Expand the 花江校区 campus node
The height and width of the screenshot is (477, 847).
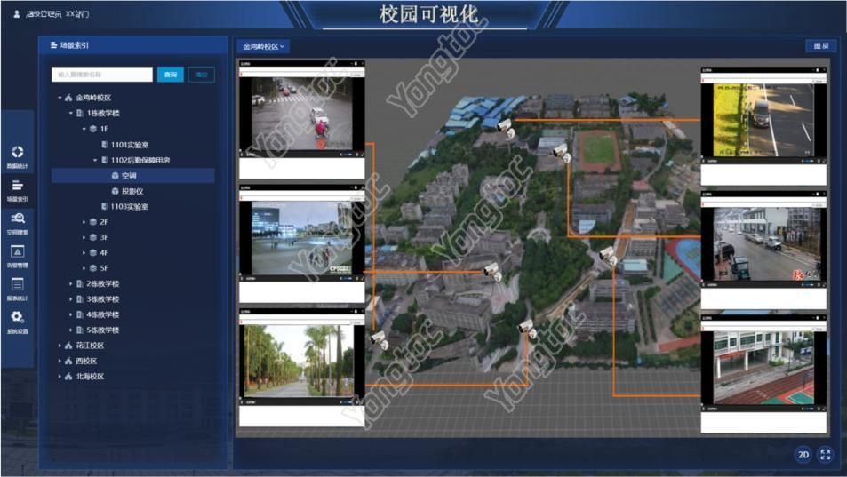tap(60, 346)
